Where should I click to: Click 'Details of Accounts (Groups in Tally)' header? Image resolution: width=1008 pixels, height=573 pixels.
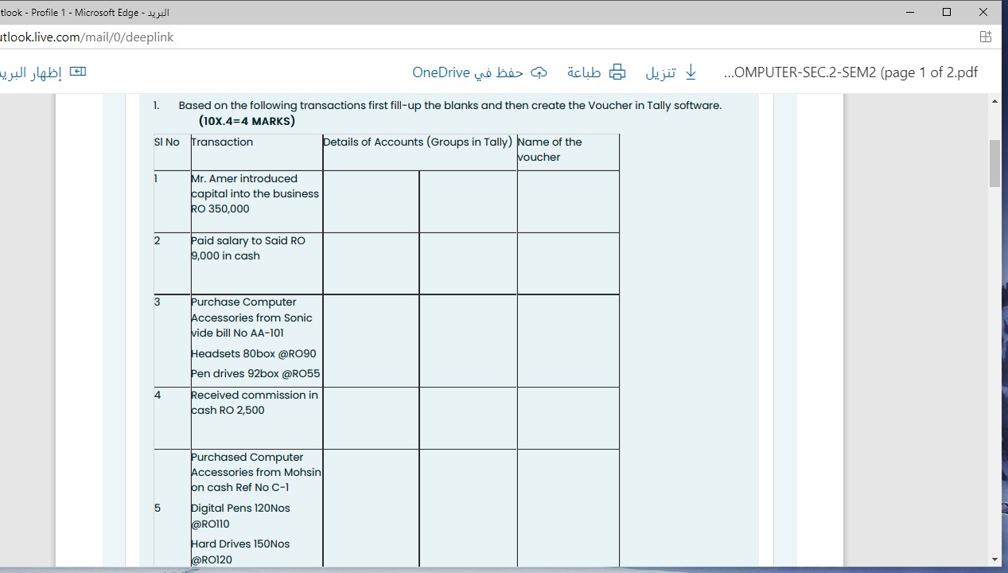point(418,142)
